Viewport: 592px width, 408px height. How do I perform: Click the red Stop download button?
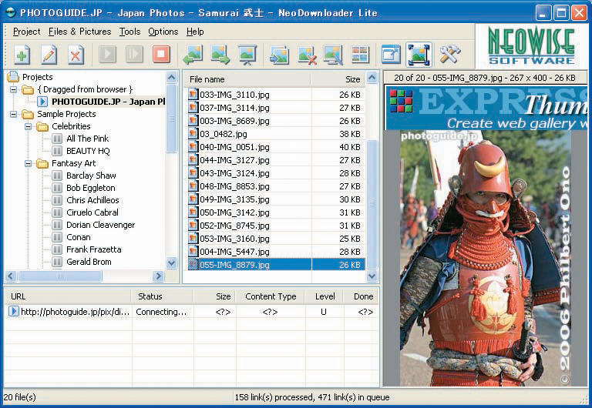[x=161, y=55]
